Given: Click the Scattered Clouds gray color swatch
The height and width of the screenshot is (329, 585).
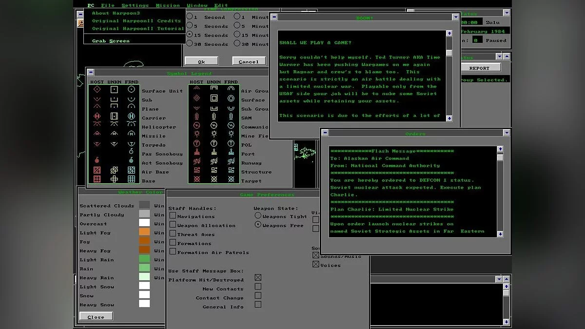Looking at the screenshot, I should [144, 205].
